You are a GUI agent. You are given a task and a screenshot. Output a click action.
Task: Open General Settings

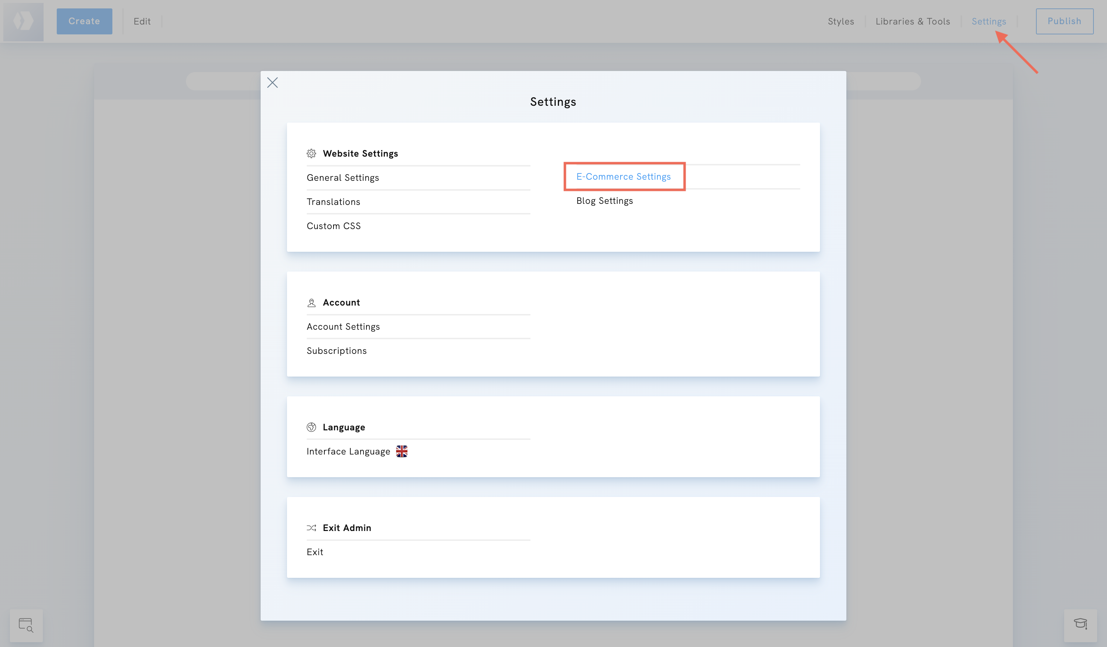tap(343, 177)
